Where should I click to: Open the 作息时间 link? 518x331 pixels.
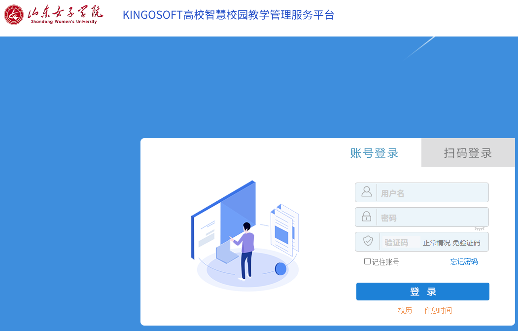438,310
